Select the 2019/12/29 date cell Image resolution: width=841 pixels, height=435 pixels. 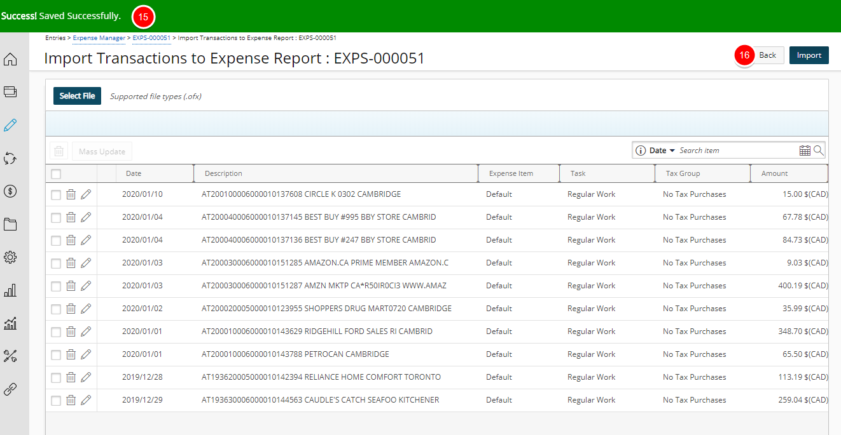(142, 400)
